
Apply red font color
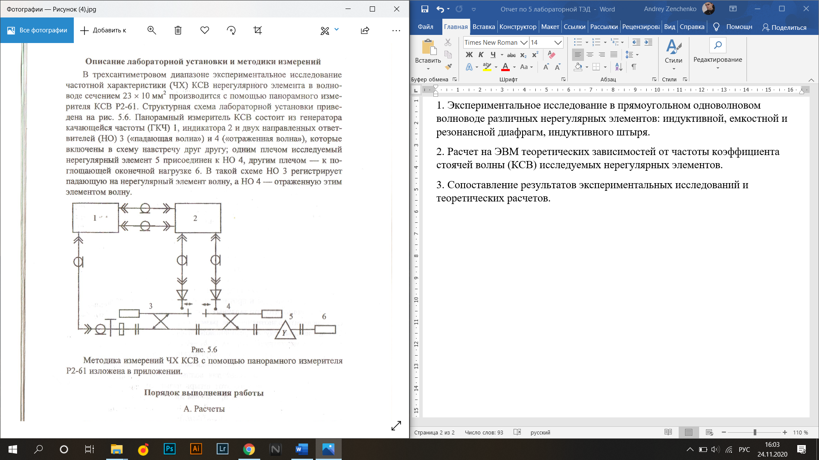tap(505, 67)
